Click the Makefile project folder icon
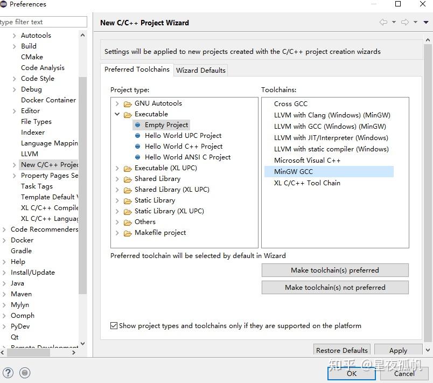This screenshot has height=383, width=433. point(128,233)
